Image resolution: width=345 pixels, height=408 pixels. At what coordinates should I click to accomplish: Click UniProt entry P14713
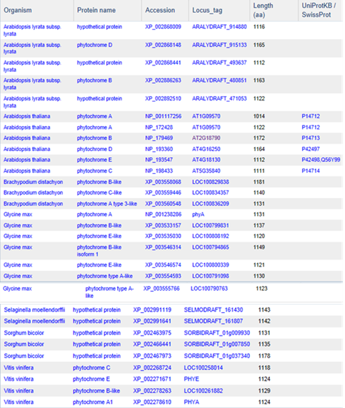click(x=311, y=138)
